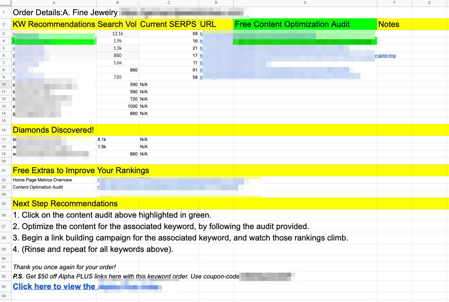This screenshot has width=449, height=302.
Task: Open the link ending in '-gold-ring'
Action: pos(386,56)
